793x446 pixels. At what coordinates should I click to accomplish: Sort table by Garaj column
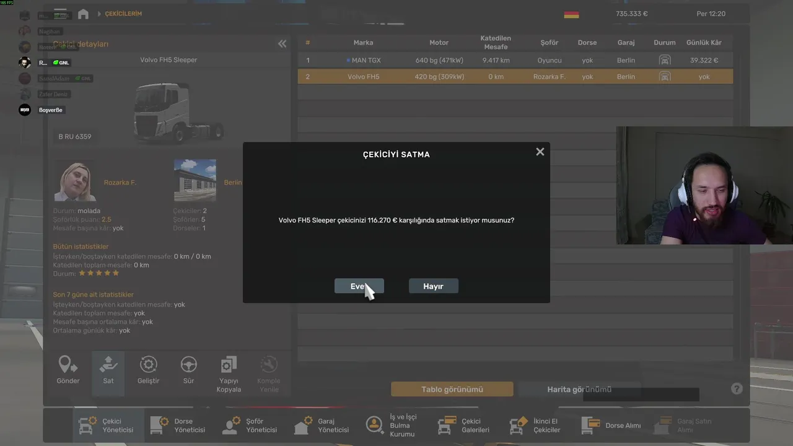point(626,43)
